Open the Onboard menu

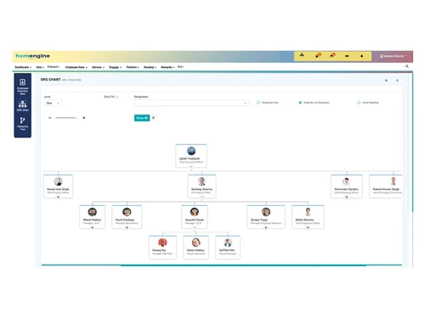[54, 67]
